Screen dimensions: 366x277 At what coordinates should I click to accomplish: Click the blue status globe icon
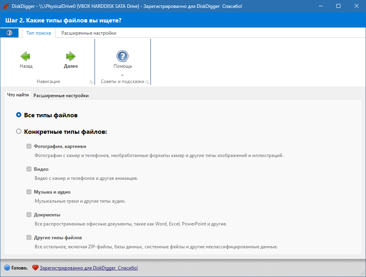(7, 268)
